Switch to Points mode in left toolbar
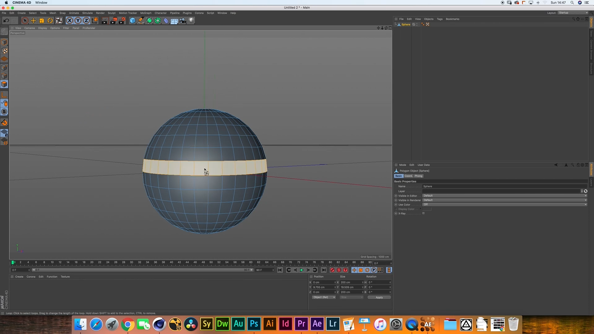 click(x=4, y=68)
